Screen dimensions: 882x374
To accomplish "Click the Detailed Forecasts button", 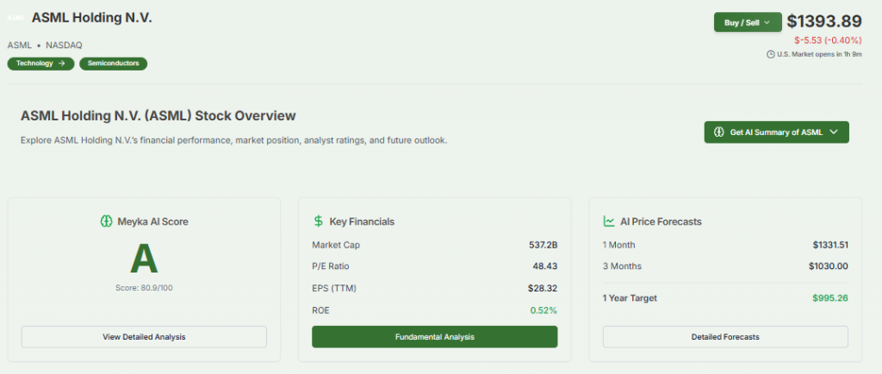I will [724, 337].
